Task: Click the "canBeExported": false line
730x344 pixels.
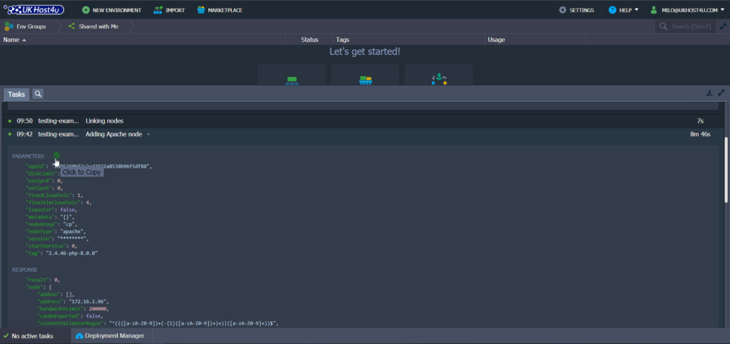Action: [x=71, y=316]
